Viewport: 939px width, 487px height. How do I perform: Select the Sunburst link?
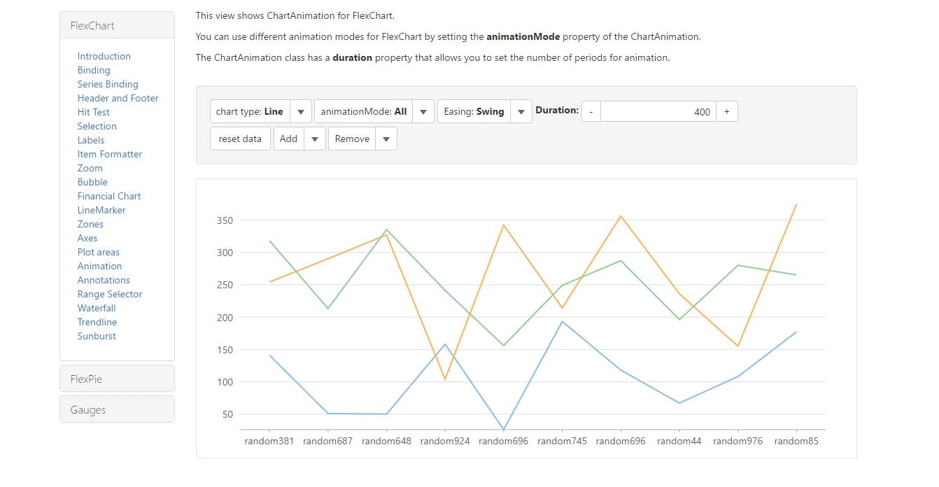[x=97, y=336]
